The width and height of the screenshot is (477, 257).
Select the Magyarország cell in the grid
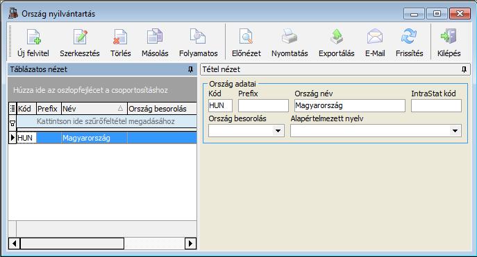click(x=94, y=138)
